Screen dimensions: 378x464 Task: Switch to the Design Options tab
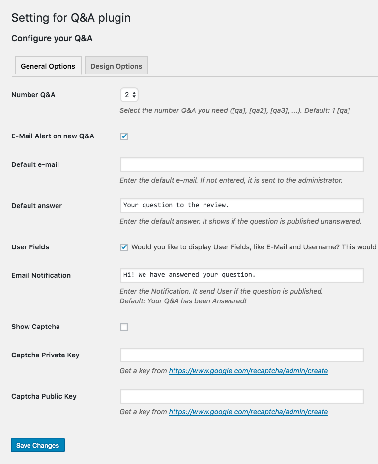116,66
